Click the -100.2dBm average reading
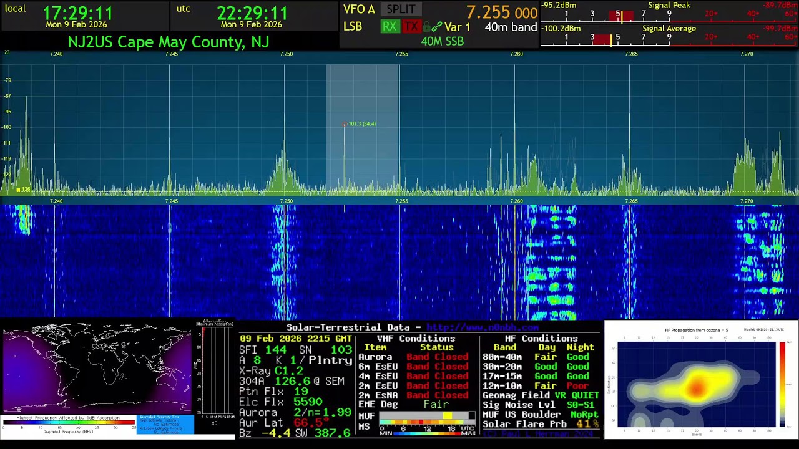The height and width of the screenshot is (449, 799). (561, 29)
